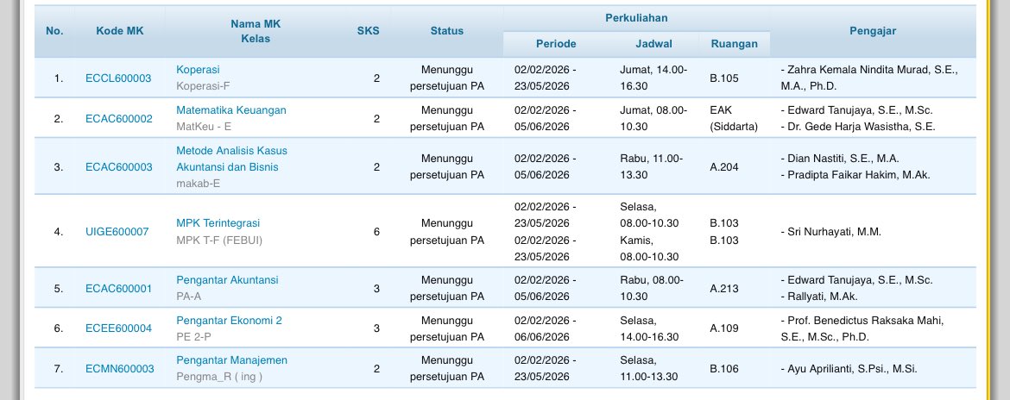Open course code link UIGE600007
The width and height of the screenshot is (1010, 400).
point(117,232)
